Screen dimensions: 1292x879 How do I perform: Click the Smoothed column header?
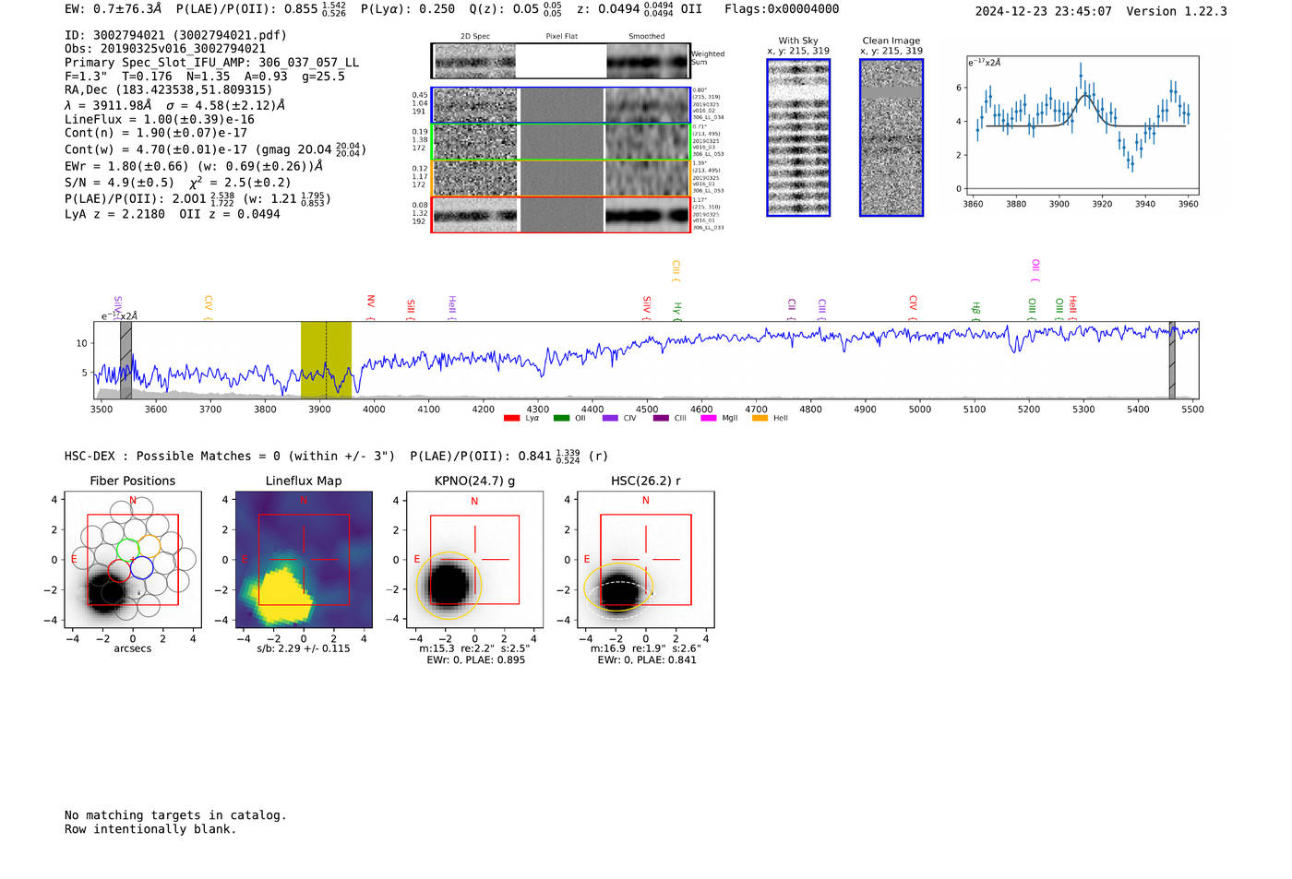[x=646, y=37]
